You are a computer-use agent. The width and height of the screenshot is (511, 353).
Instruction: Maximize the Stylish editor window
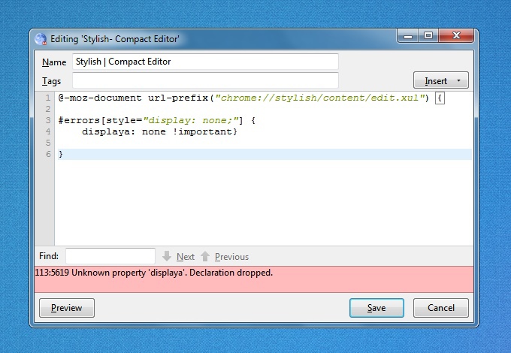tap(428, 35)
